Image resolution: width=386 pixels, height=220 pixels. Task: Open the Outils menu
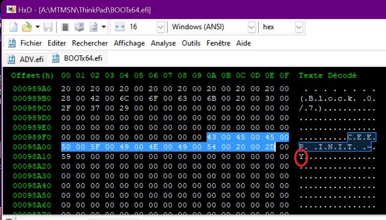point(191,43)
